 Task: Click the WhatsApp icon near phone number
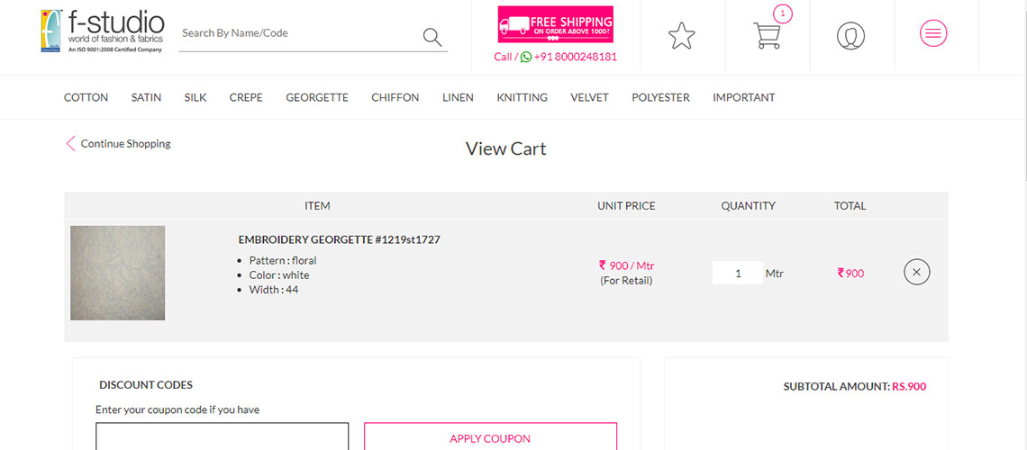526,57
